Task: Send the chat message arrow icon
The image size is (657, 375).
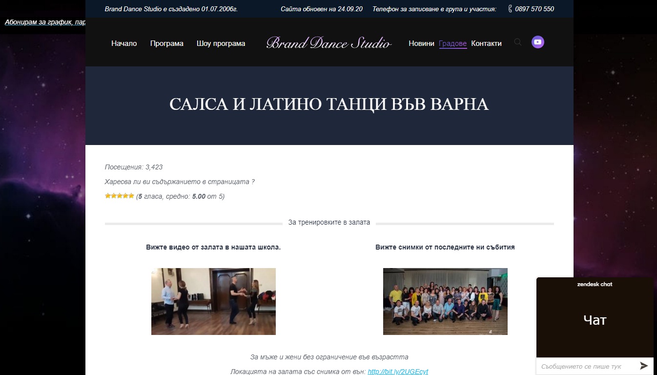Action: [x=644, y=366]
